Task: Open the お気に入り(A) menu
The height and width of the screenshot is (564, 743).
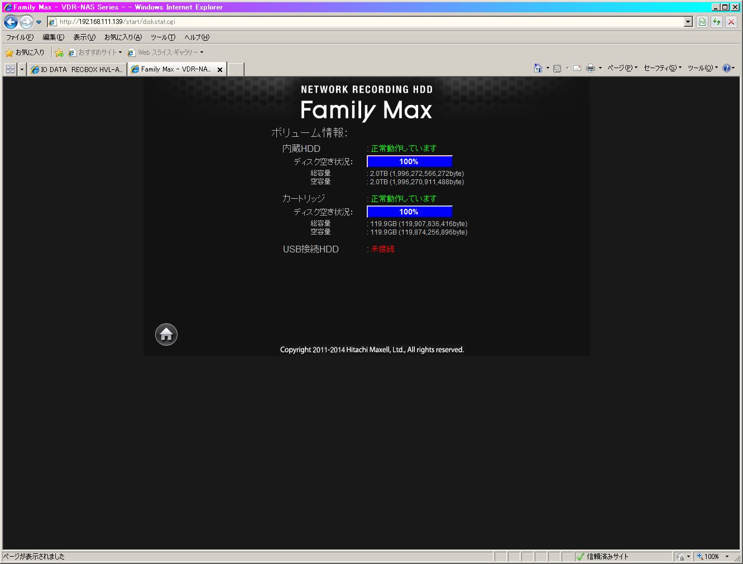Action: point(123,37)
